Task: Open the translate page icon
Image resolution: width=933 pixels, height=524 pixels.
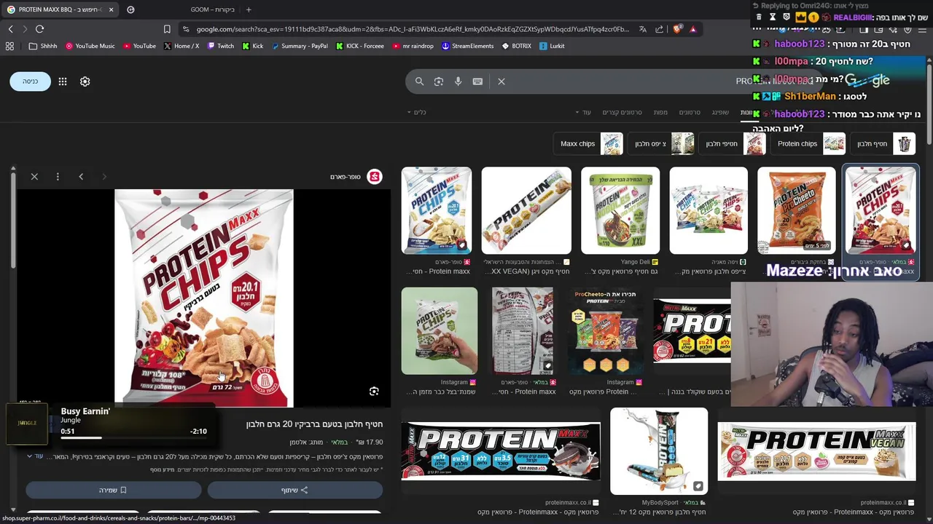Action: (642, 29)
